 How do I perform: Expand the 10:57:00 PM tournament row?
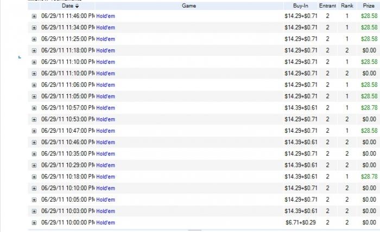pyautogui.click(x=34, y=108)
